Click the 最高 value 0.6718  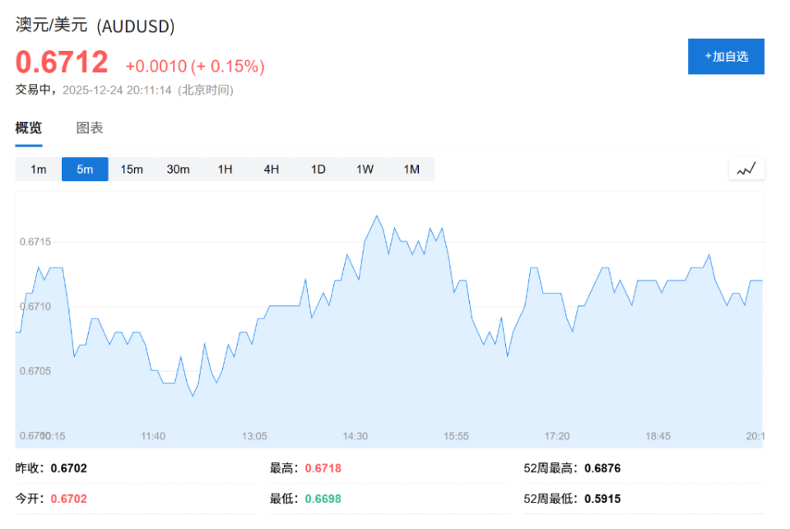[x=323, y=468]
